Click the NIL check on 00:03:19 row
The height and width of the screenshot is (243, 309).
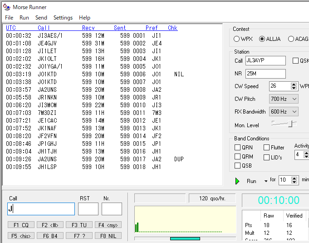pos(179,74)
